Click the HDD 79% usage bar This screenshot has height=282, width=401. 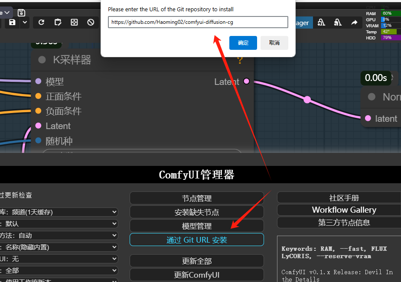click(391, 38)
